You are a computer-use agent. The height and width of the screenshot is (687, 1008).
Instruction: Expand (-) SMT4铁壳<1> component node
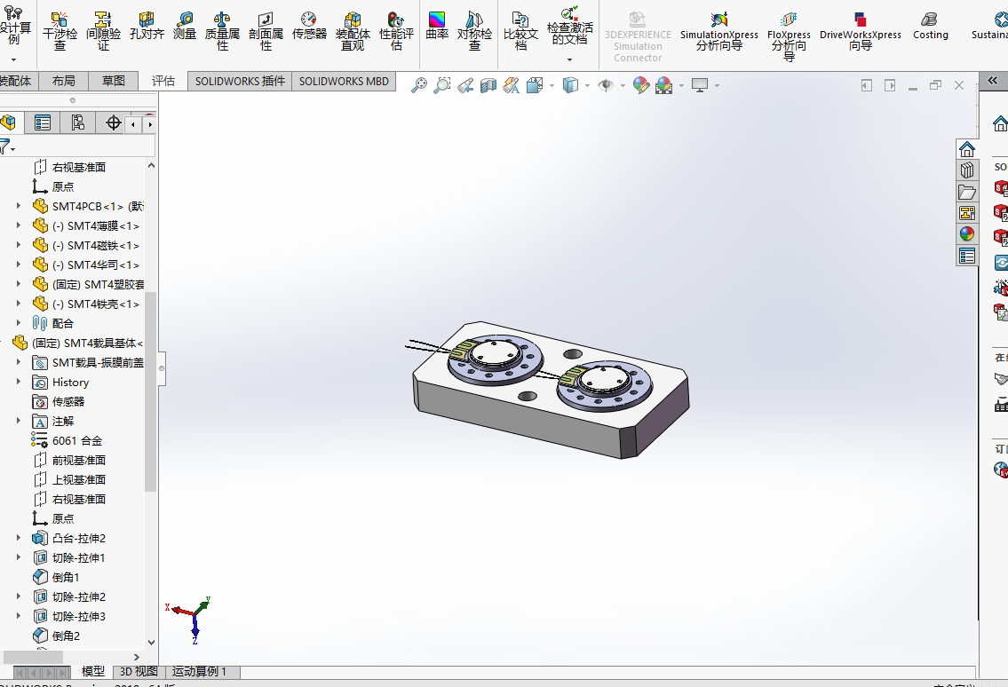tap(18, 304)
